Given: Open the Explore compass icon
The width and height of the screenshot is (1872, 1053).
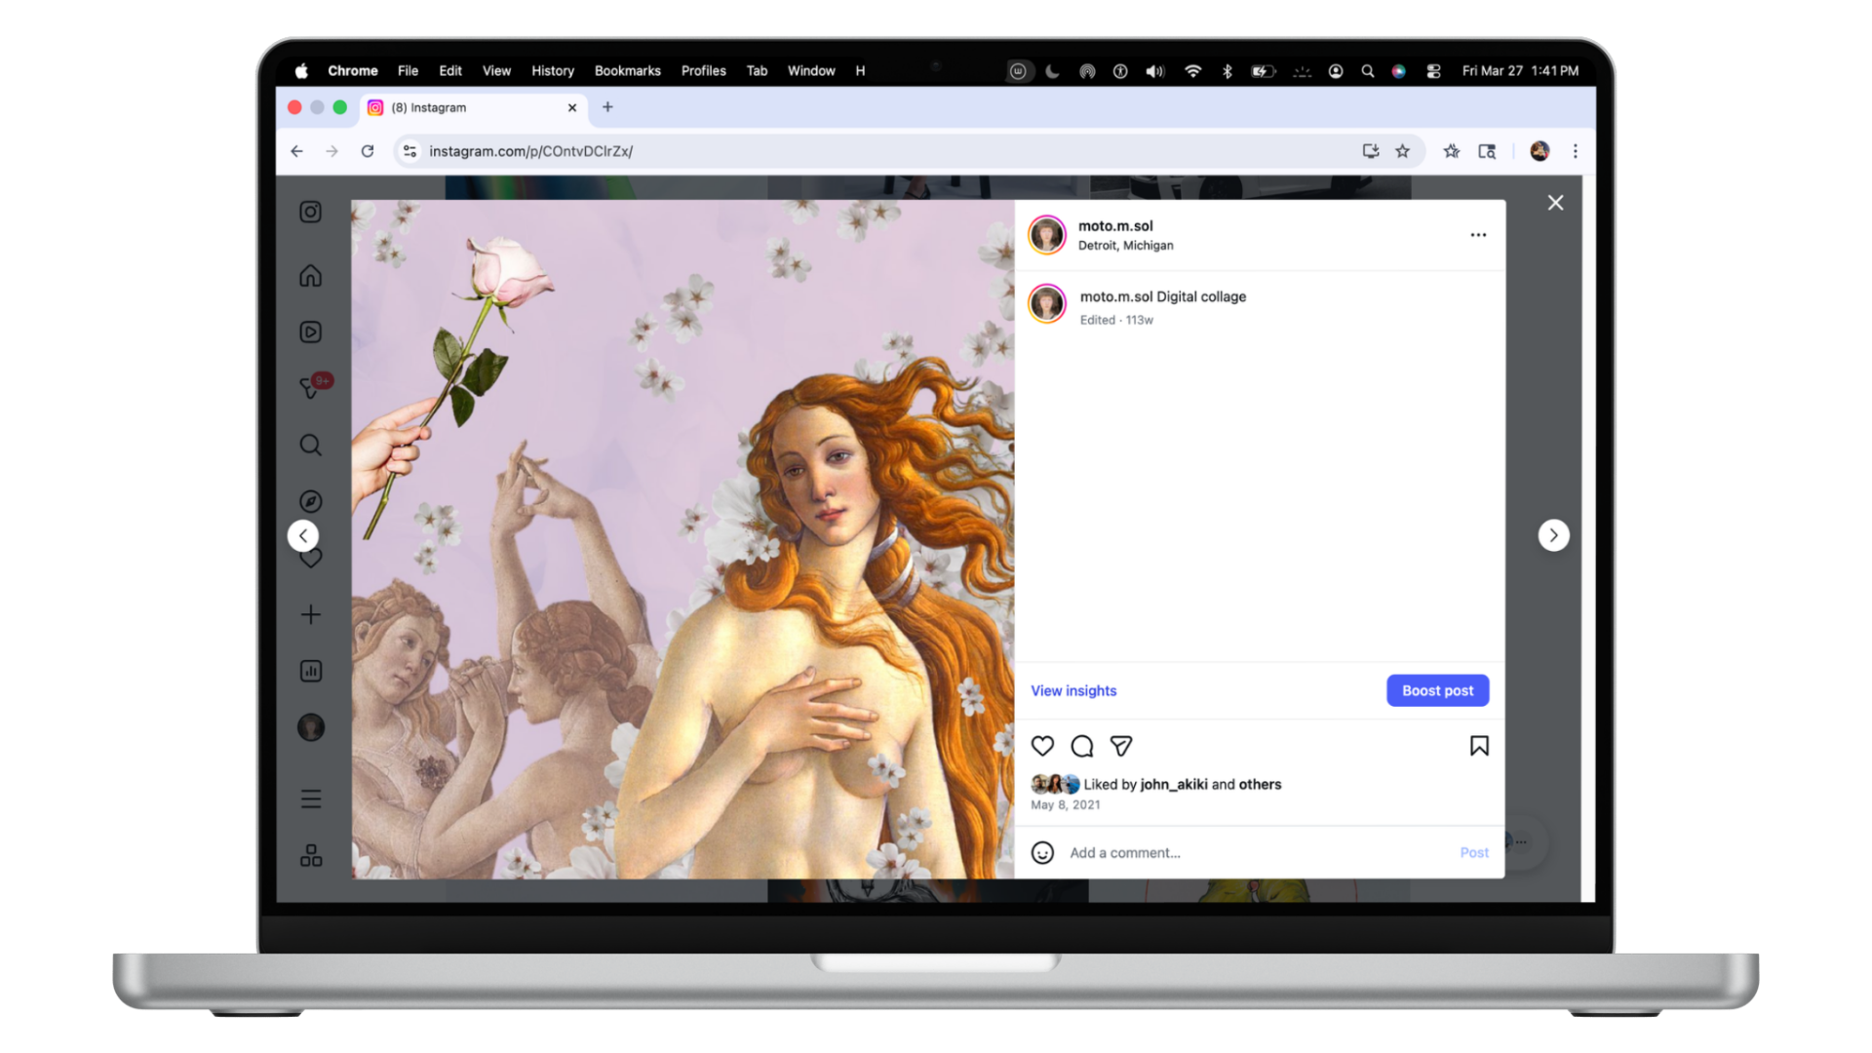Looking at the screenshot, I should 310,501.
